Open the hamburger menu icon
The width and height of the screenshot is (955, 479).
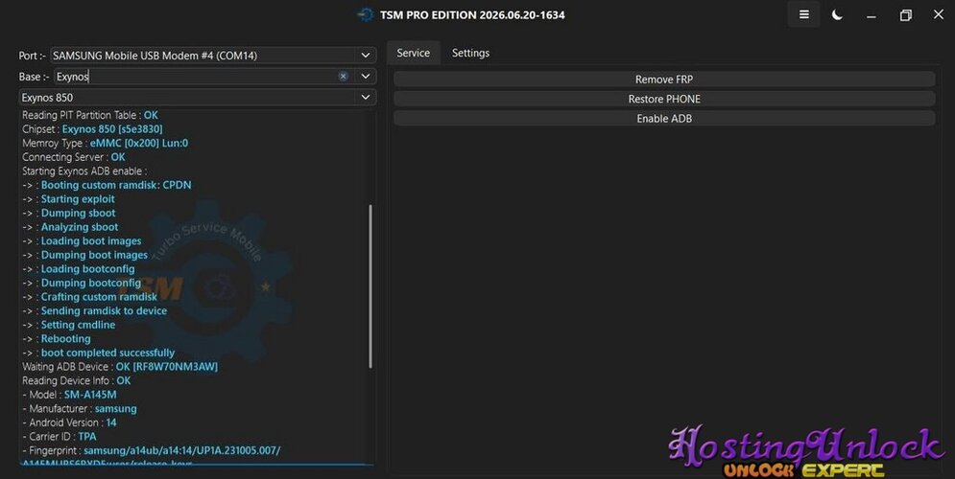coord(804,14)
